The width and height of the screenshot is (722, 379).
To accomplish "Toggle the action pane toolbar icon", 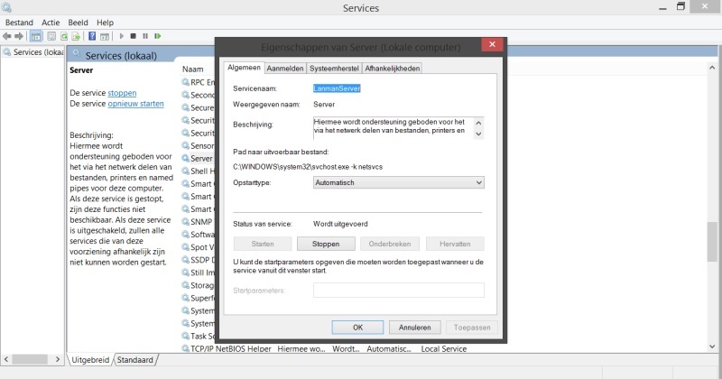I will pos(105,36).
